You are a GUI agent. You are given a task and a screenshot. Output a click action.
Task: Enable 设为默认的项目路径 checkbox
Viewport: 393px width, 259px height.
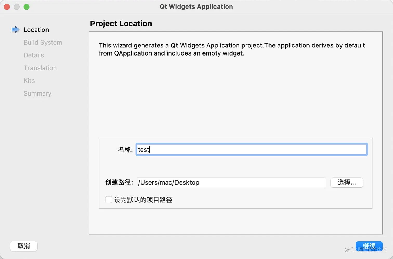click(x=108, y=200)
